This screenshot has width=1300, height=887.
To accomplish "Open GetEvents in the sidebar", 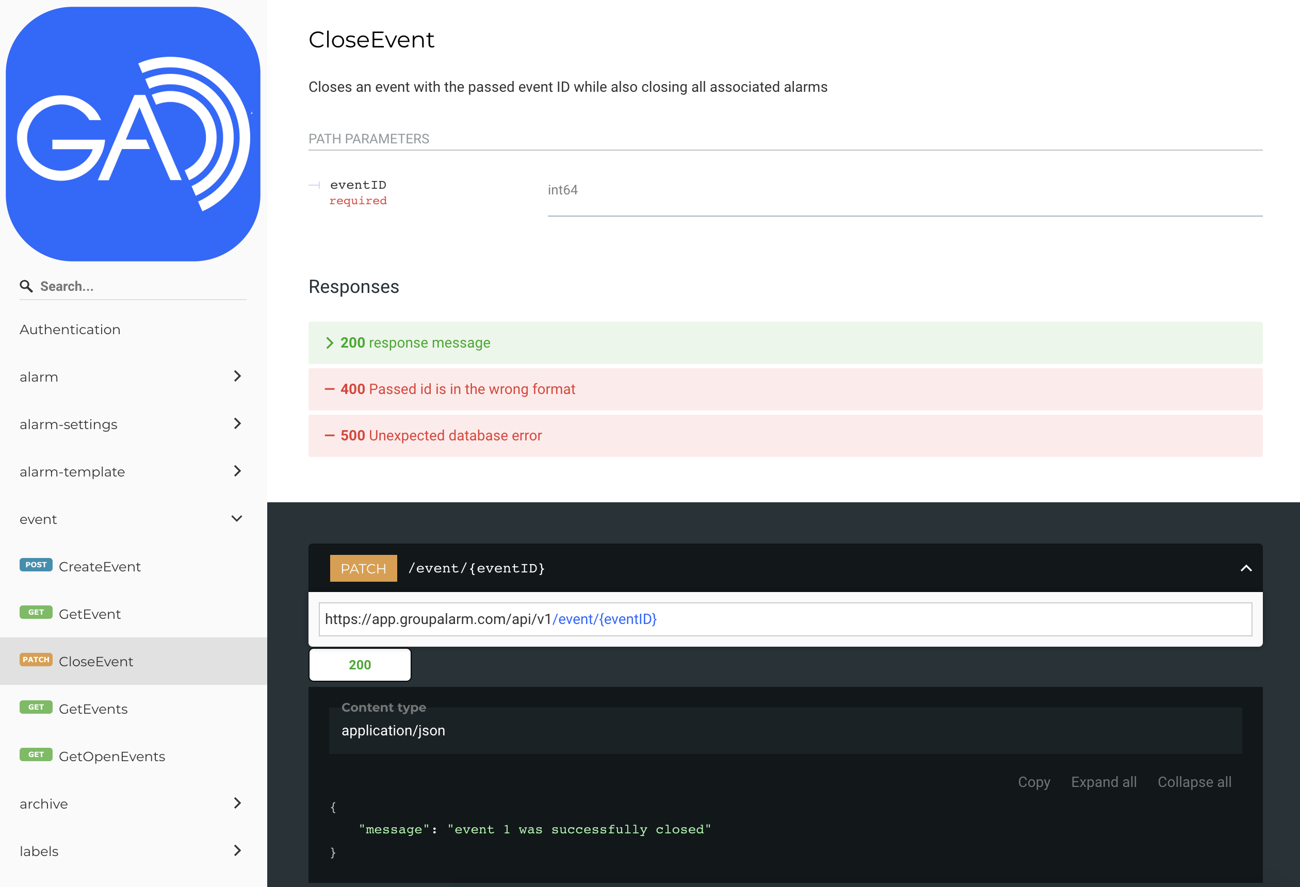I will [93, 709].
